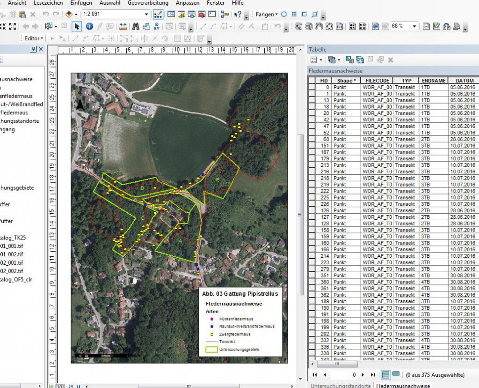Sort by the FILECODE column header
The height and width of the screenshot is (388, 479).
tap(377, 81)
